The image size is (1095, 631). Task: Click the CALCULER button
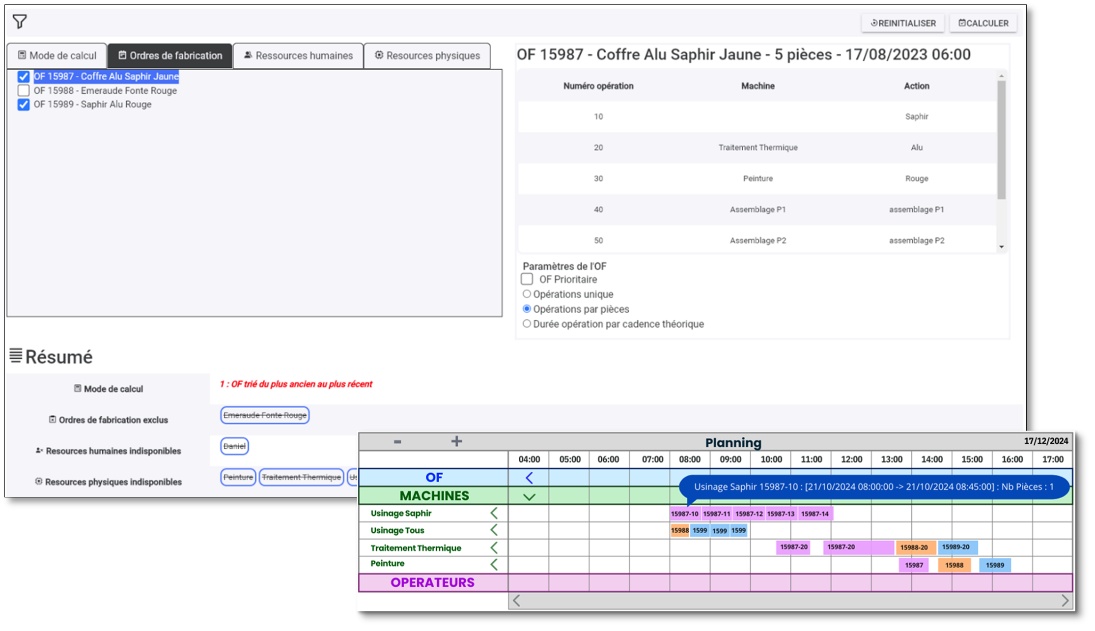click(983, 23)
